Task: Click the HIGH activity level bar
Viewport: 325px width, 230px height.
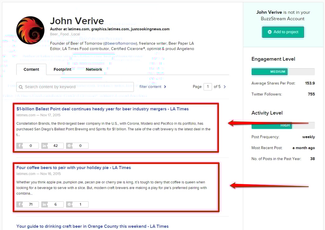Action: click(283, 125)
